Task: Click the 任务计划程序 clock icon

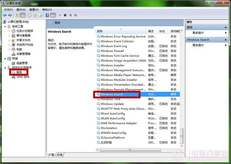Action: pyautogui.click(x=13, y=31)
